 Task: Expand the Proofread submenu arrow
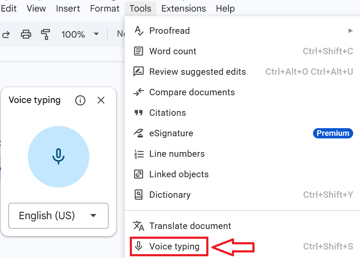click(x=350, y=31)
